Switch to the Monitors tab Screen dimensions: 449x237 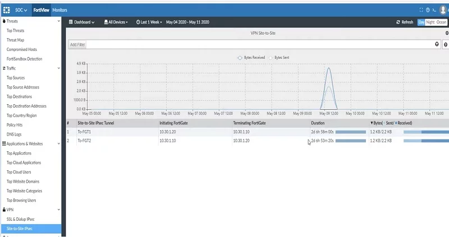click(x=59, y=10)
